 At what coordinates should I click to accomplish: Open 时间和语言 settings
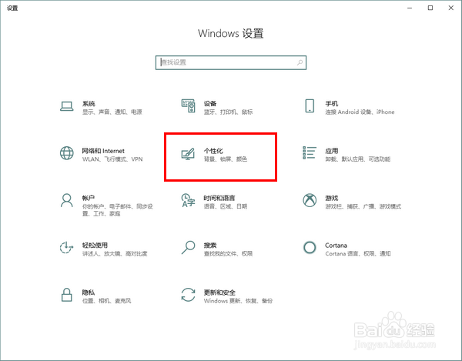[219, 198]
